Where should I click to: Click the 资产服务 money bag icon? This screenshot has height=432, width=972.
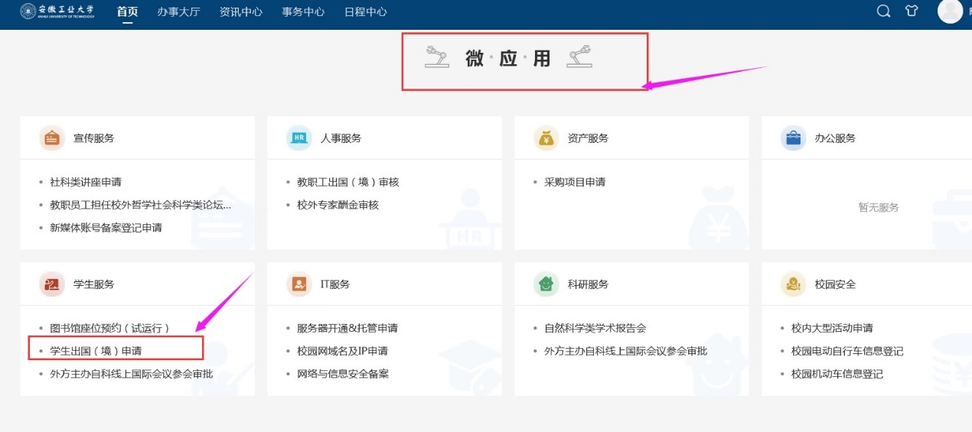[546, 138]
